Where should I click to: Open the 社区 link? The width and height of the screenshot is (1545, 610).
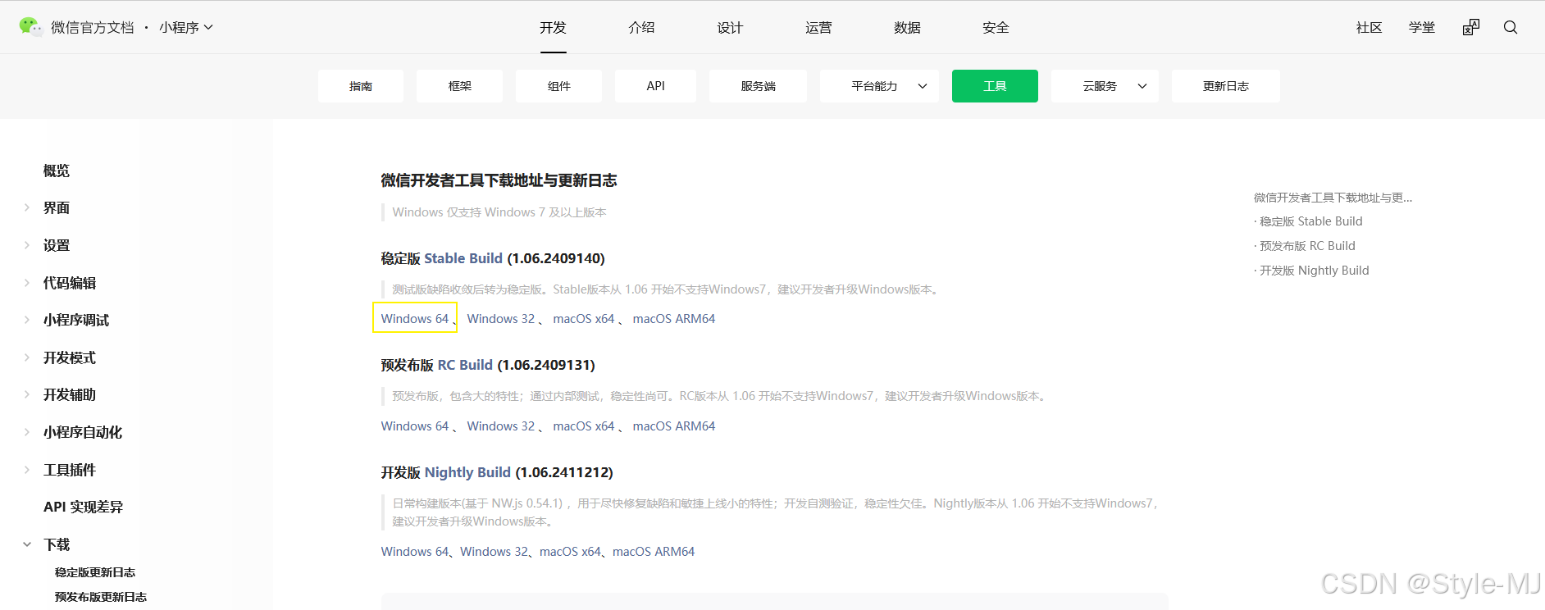coord(1370,27)
